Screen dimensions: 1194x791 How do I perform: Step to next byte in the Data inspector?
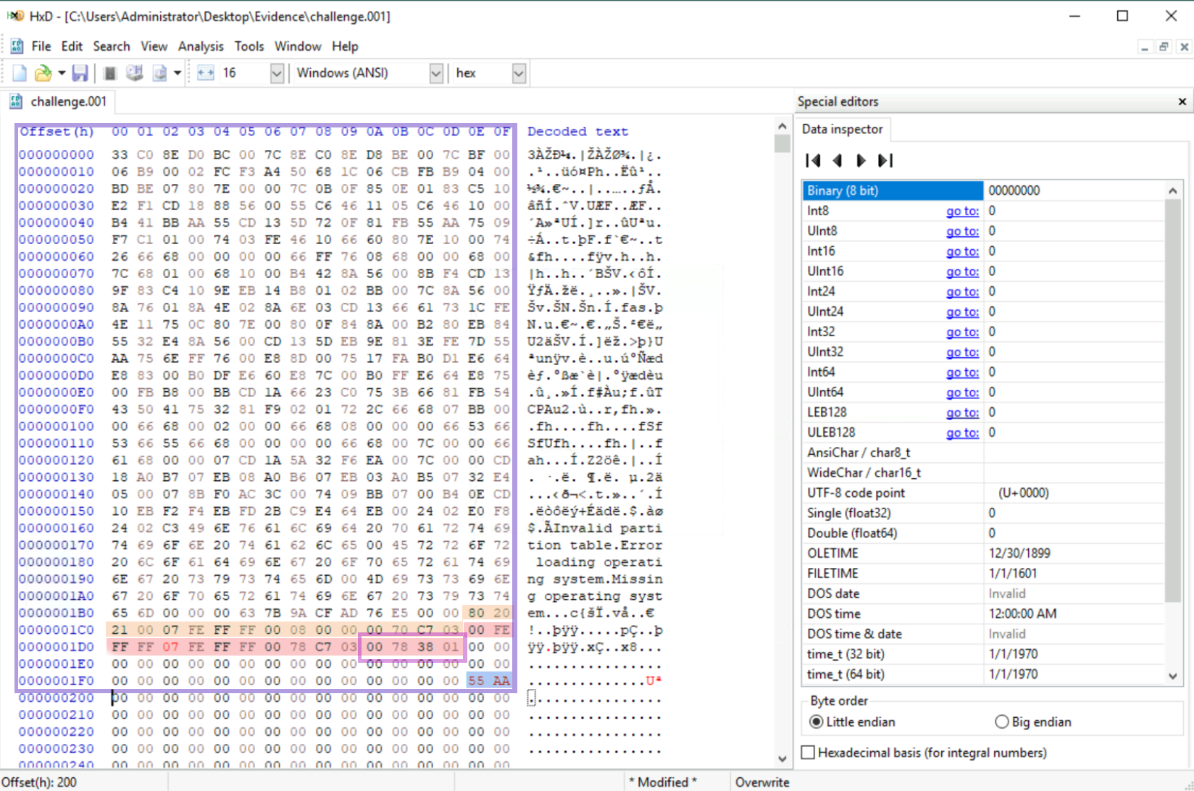point(861,161)
